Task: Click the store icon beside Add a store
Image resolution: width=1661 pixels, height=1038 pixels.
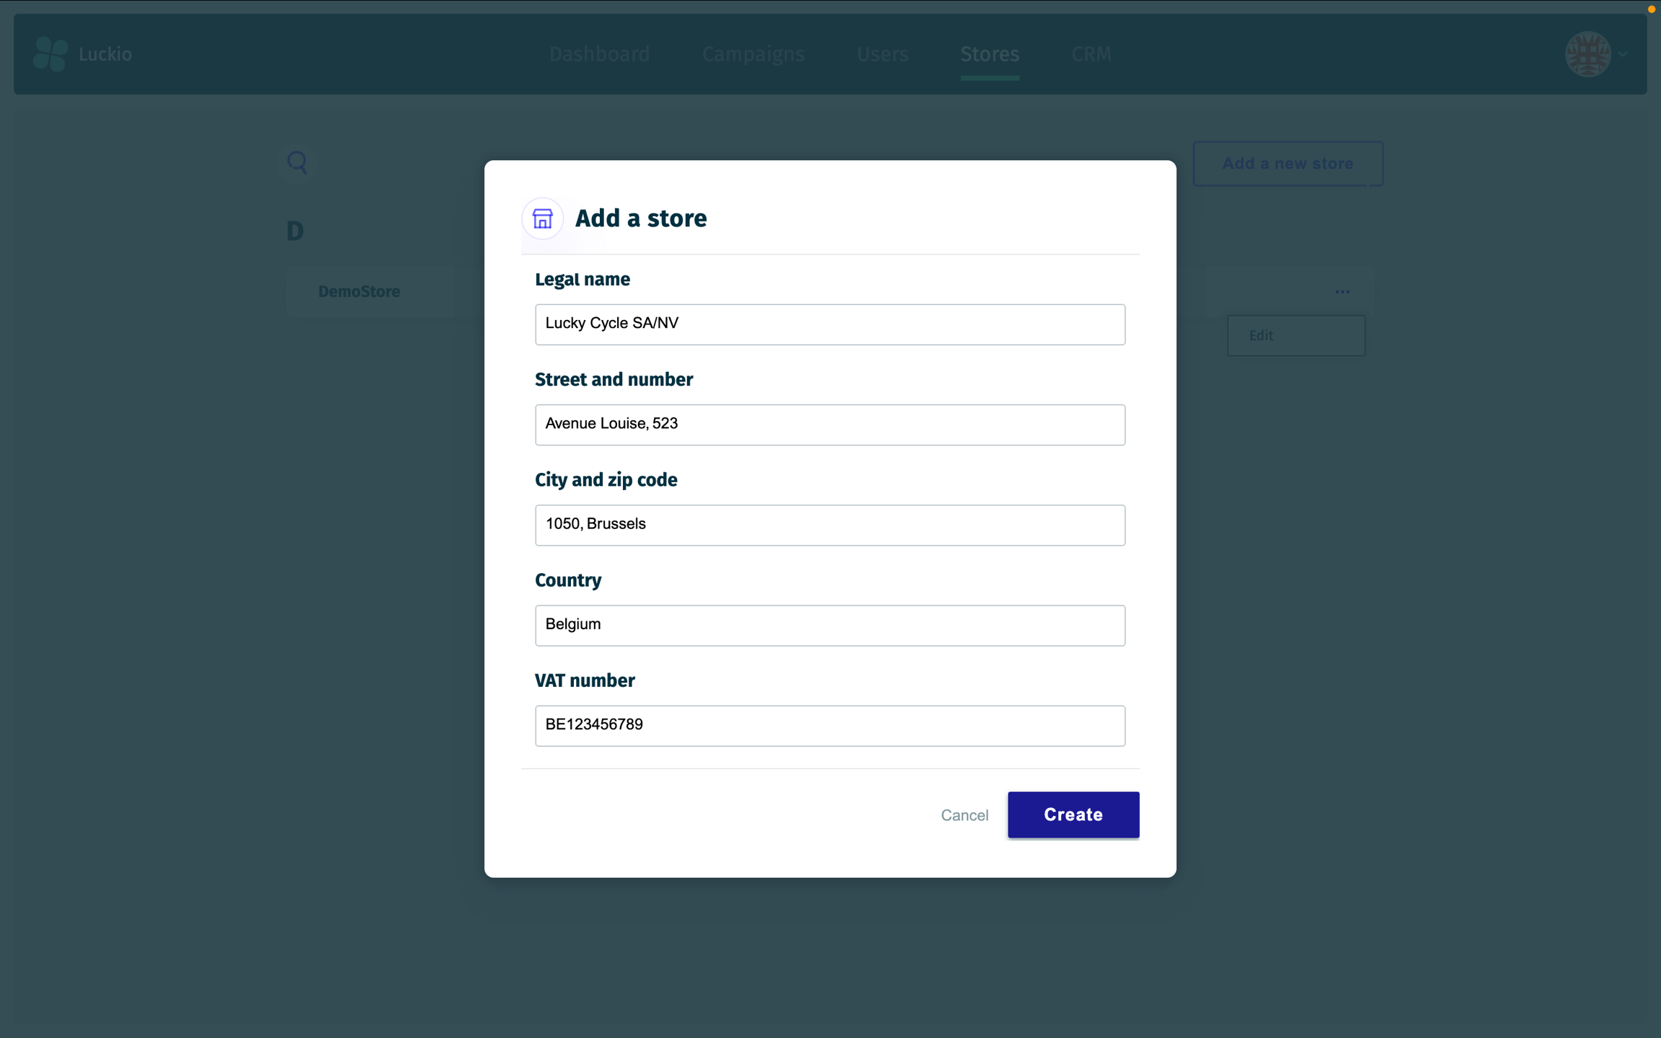Action: (542, 218)
